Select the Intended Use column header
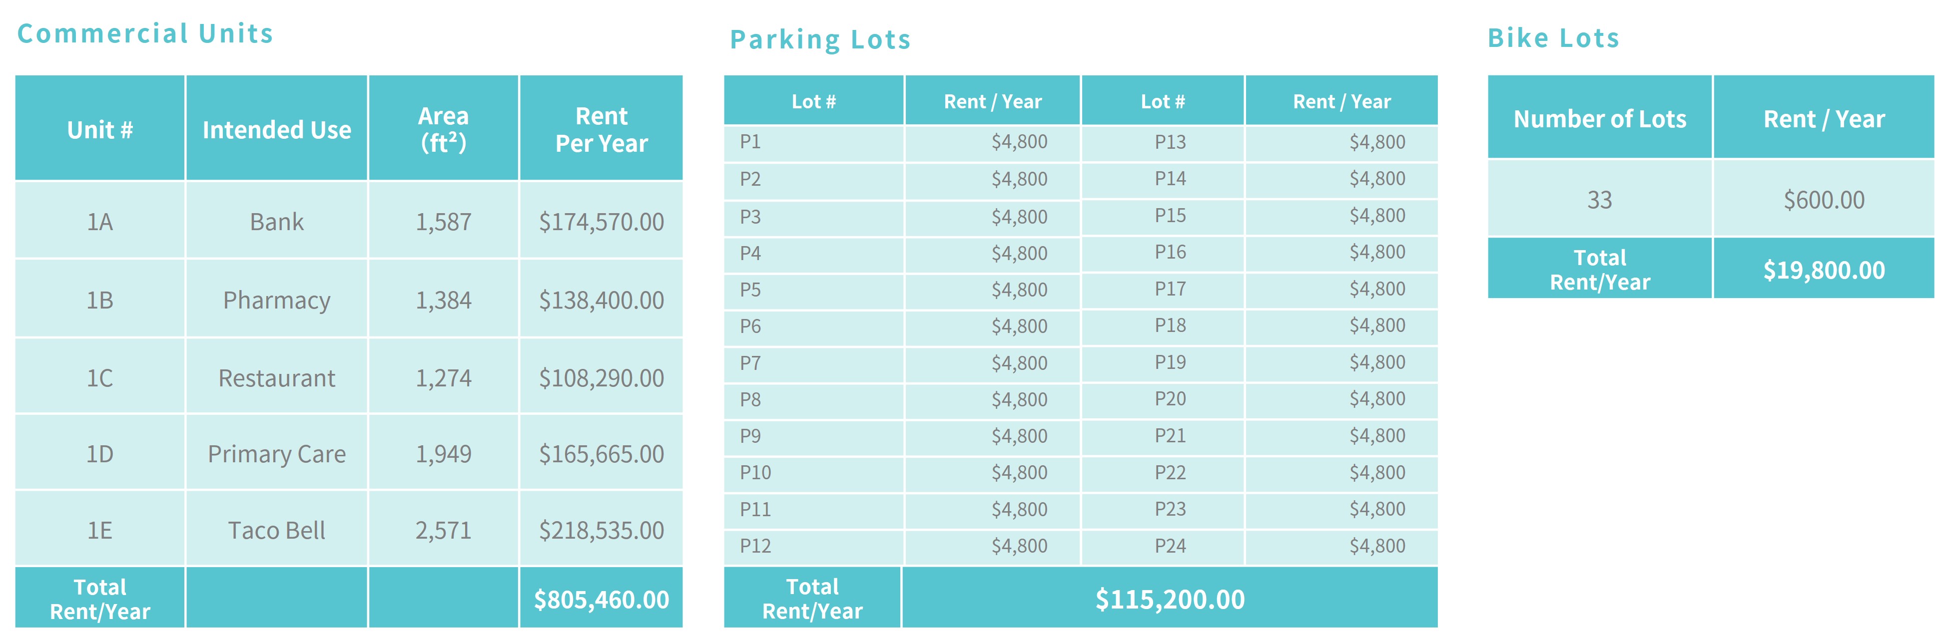The width and height of the screenshot is (1938, 635). [276, 130]
